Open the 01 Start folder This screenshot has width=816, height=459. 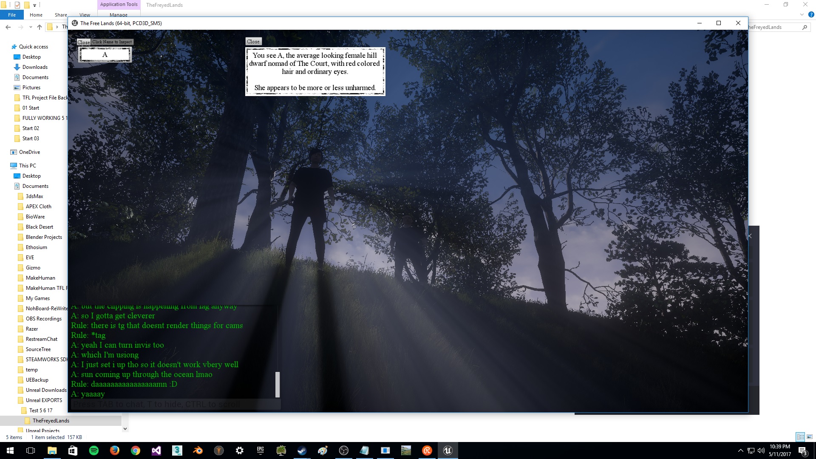[31, 108]
